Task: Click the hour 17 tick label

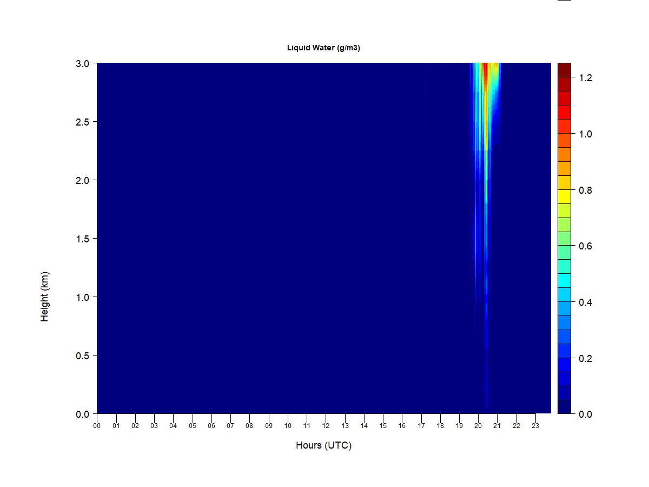Action: point(421,426)
